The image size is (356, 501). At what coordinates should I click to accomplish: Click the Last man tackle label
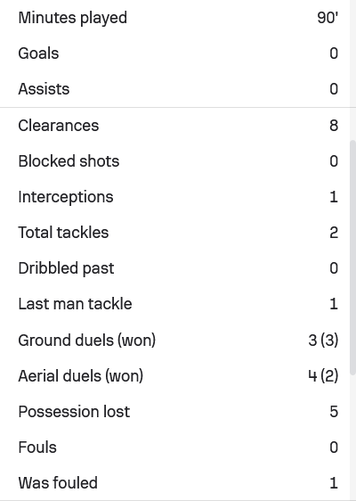[75, 304]
